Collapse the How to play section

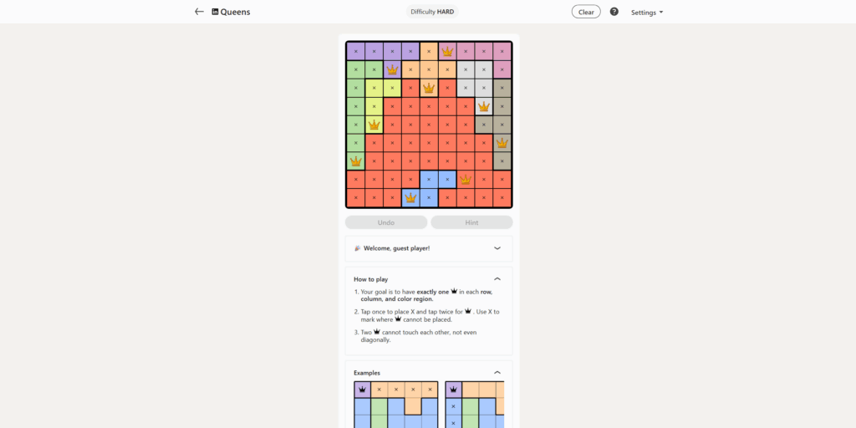coord(497,278)
